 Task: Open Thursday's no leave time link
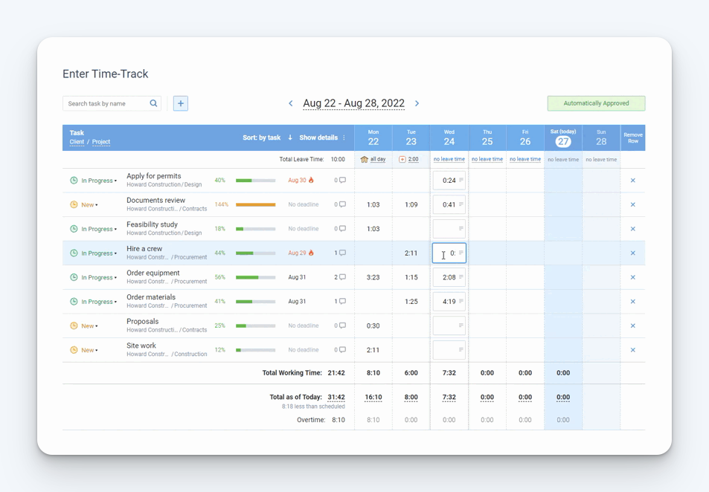[x=487, y=159]
